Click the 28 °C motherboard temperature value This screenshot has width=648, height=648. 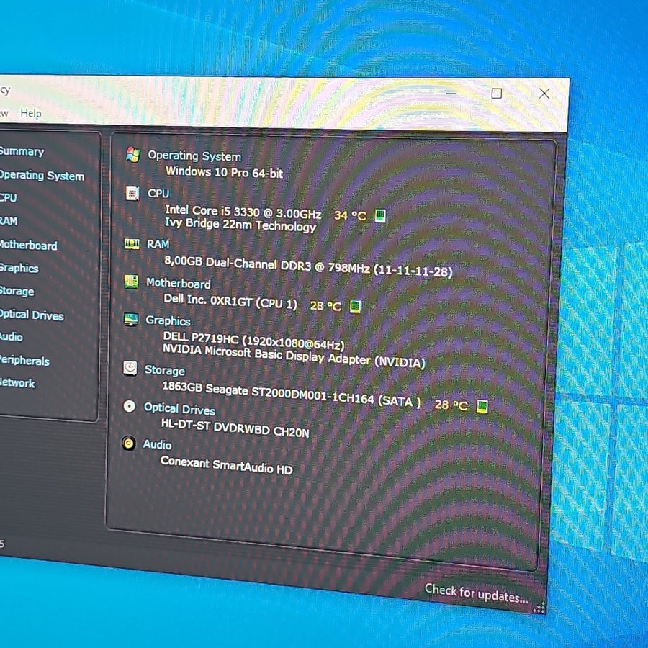coord(325,306)
